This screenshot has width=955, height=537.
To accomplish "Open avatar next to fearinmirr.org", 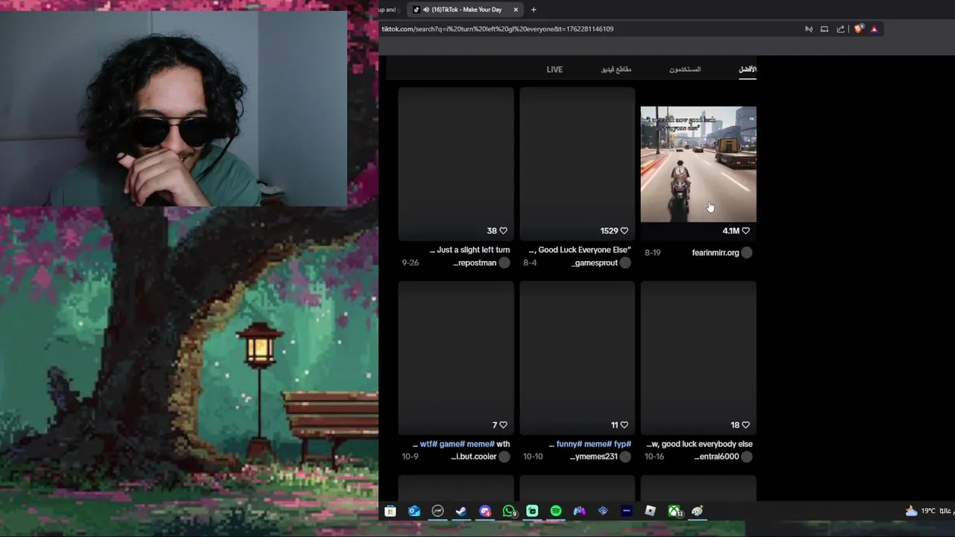I will (x=747, y=253).
